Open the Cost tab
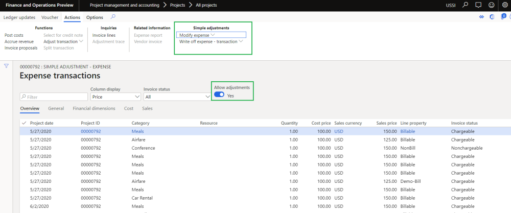 coord(129,108)
